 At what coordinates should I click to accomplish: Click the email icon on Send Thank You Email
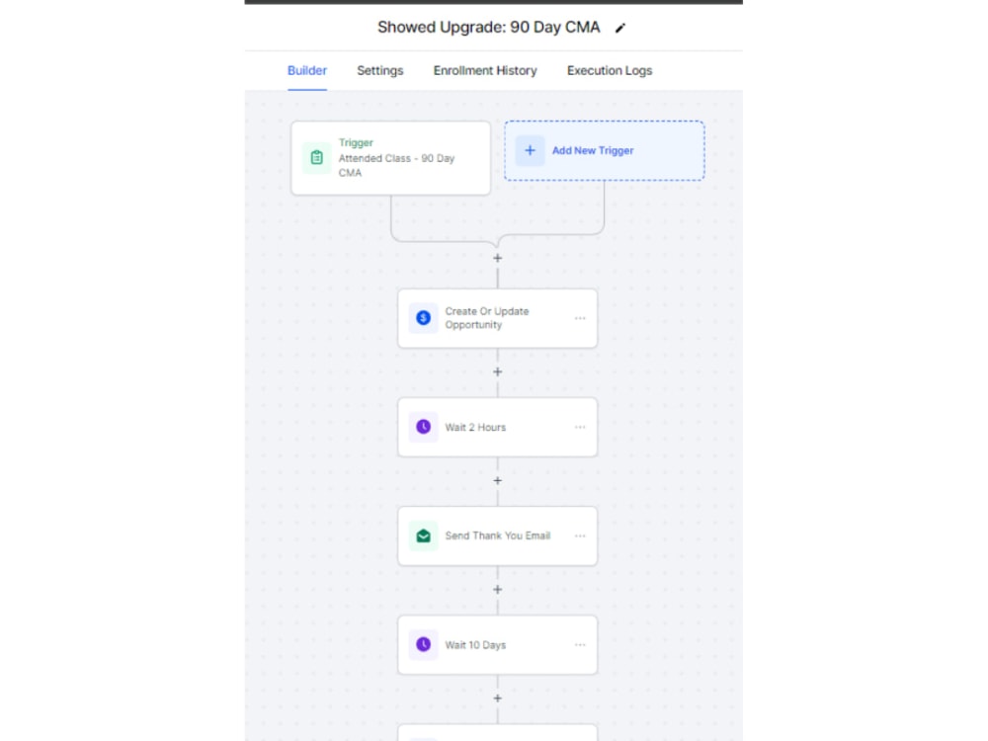(423, 535)
